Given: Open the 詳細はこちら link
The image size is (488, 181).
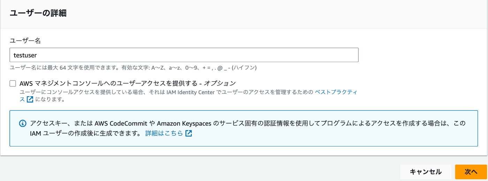Looking at the screenshot, I should click(164, 133).
